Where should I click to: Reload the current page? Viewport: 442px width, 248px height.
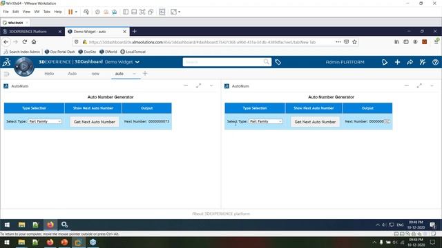click(x=25, y=42)
